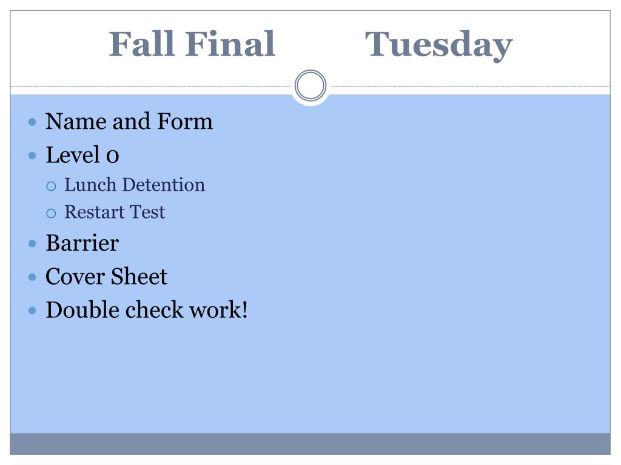This screenshot has width=621, height=465.
Task: Select the Tuesday title text
Action: 439,45
